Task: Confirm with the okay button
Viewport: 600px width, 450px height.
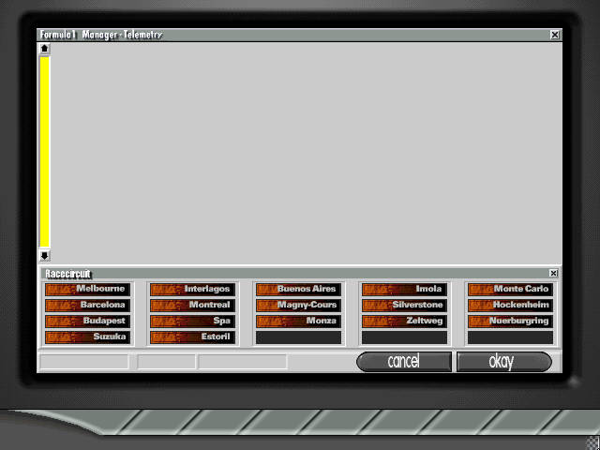Action: point(504,362)
